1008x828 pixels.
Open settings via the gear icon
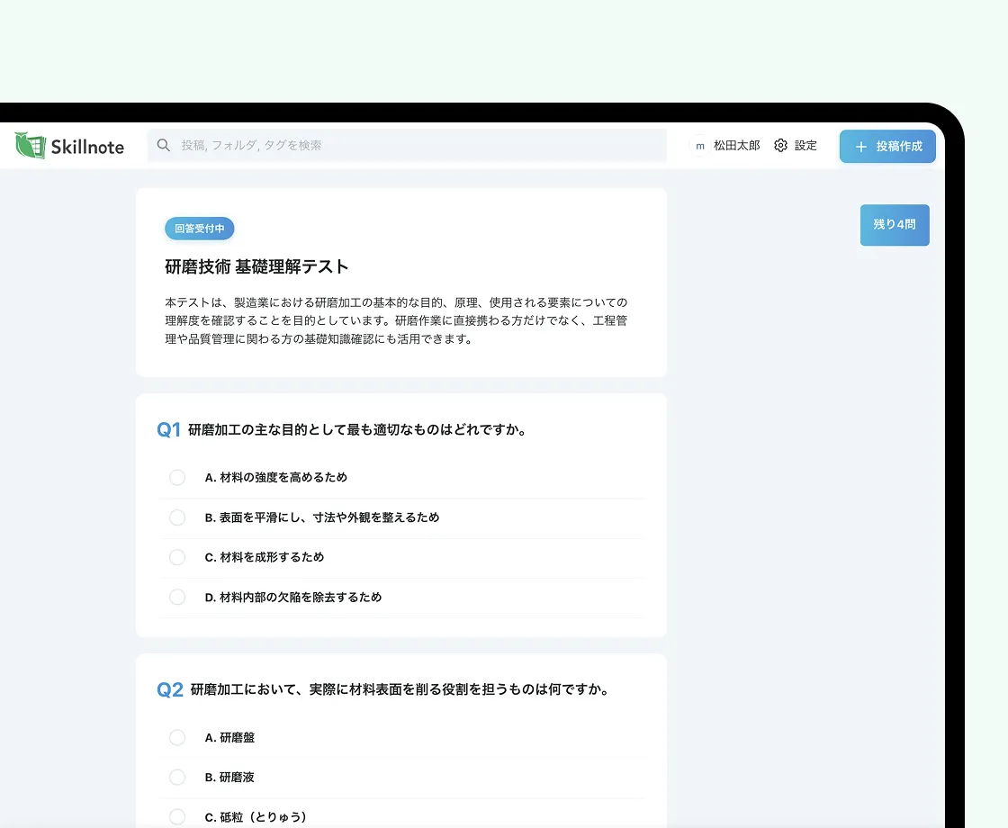[x=780, y=146]
